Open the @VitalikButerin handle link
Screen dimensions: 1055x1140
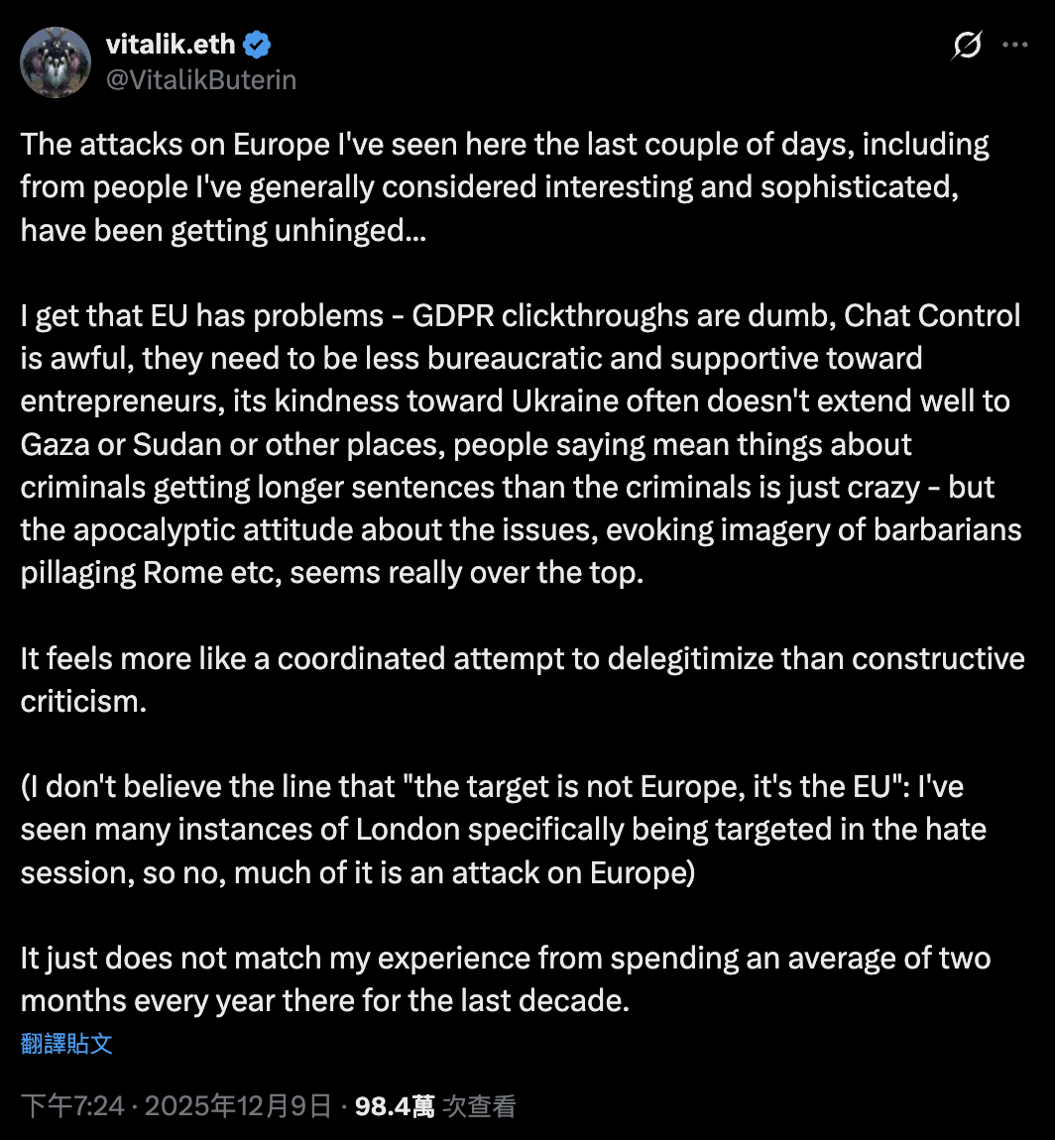point(200,79)
